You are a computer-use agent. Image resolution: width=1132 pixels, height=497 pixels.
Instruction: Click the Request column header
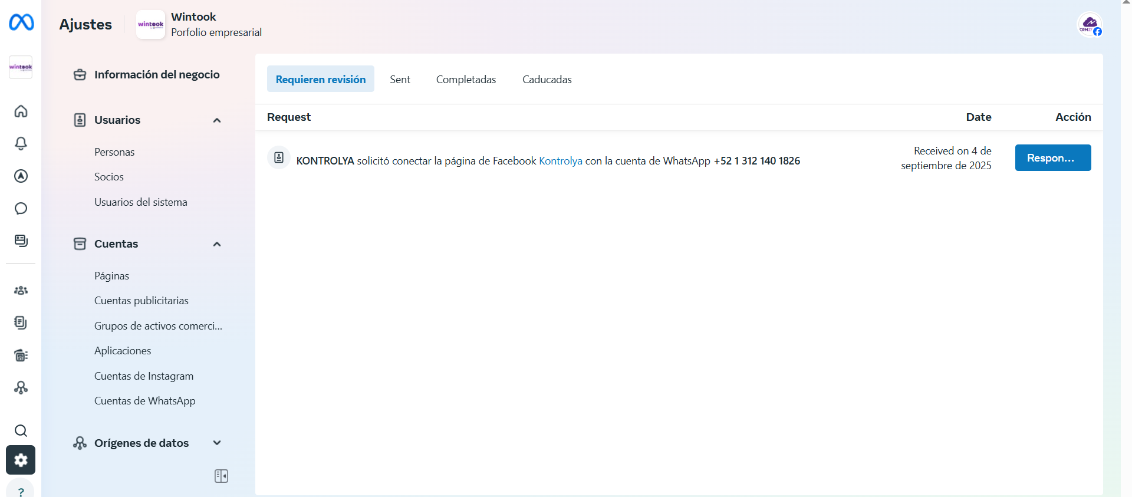[289, 117]
